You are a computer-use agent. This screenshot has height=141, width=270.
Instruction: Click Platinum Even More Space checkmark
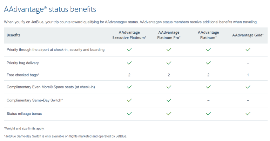pos(208,87)
